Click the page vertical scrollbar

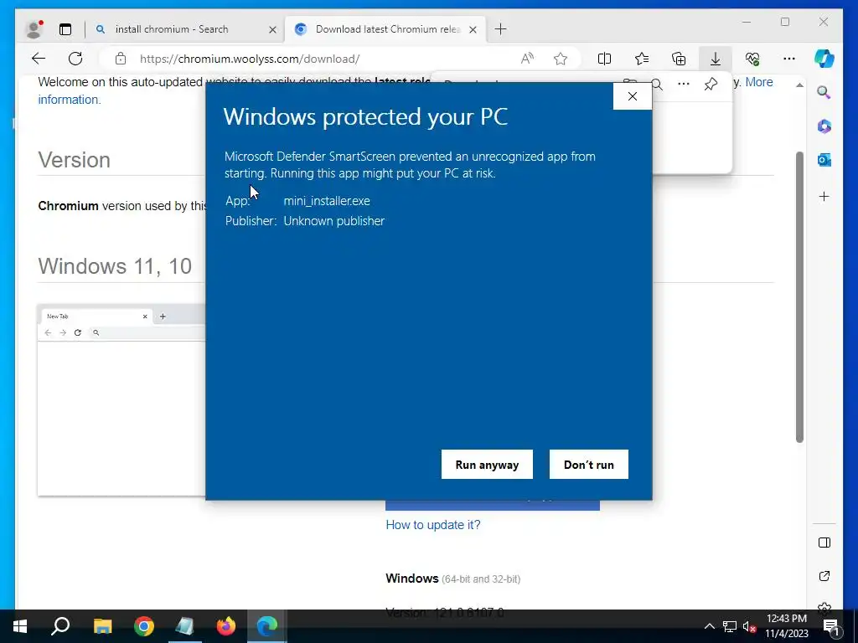799,297
